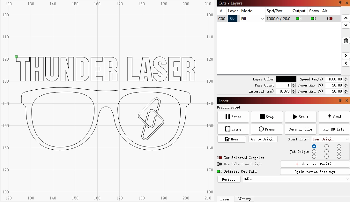Screen dimensions: 350x202
Task: Move the layer down with the down arrow
Action: point(346,25)
